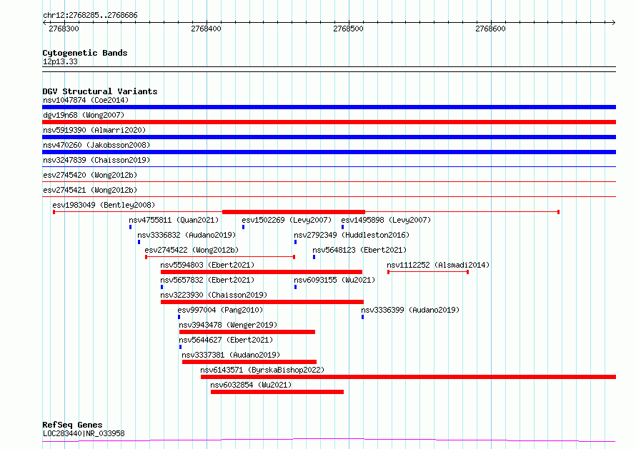
Task: Click nsv2792349 (Huddleston2016) label
Action: point(352,235)
